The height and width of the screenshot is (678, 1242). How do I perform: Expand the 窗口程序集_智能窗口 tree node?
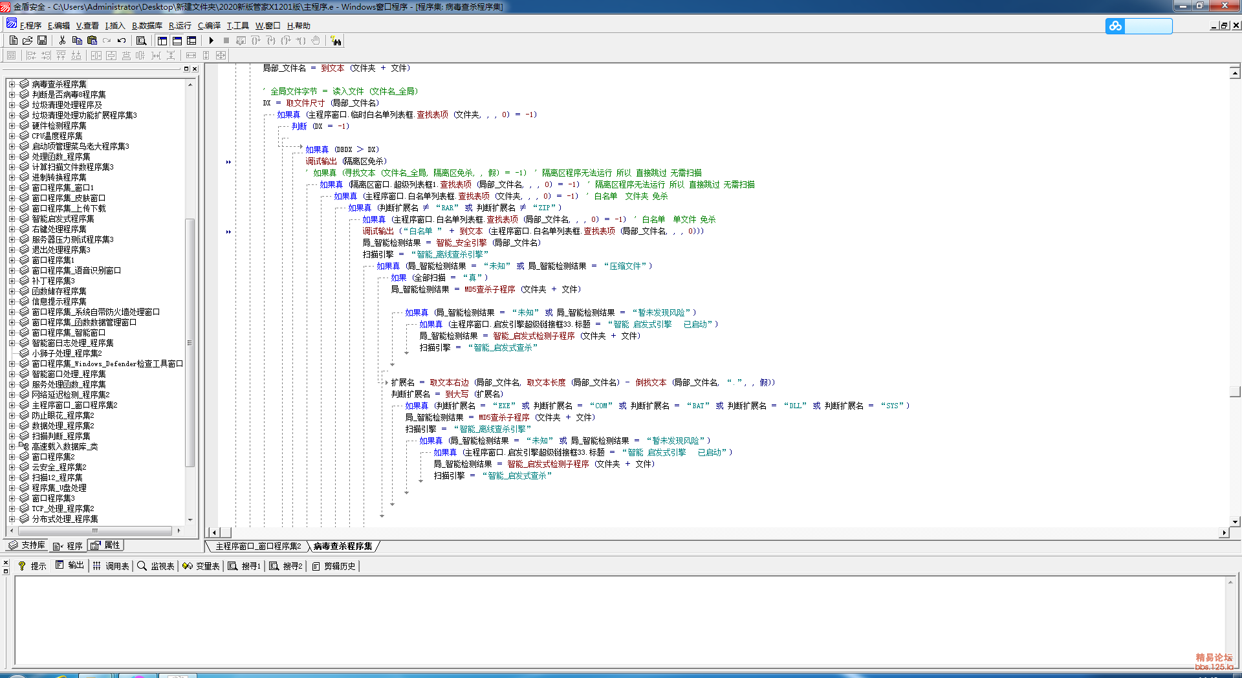[12, 333]
